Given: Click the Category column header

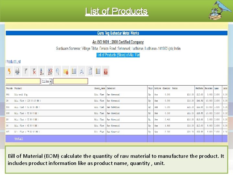Looking at the screenshot, I should [111, 88].
